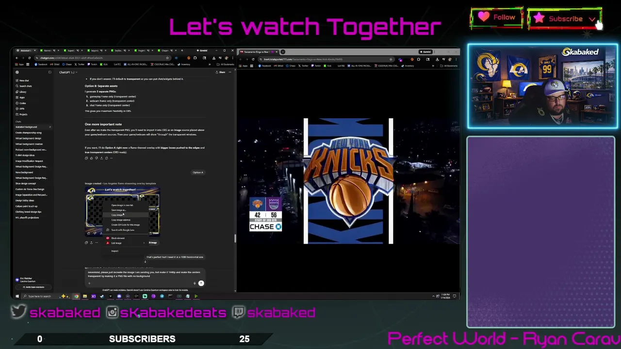This screenshot has height=349, width=621.
Task: Open the three-dot conversation options menu
Action: click(230, 72)
